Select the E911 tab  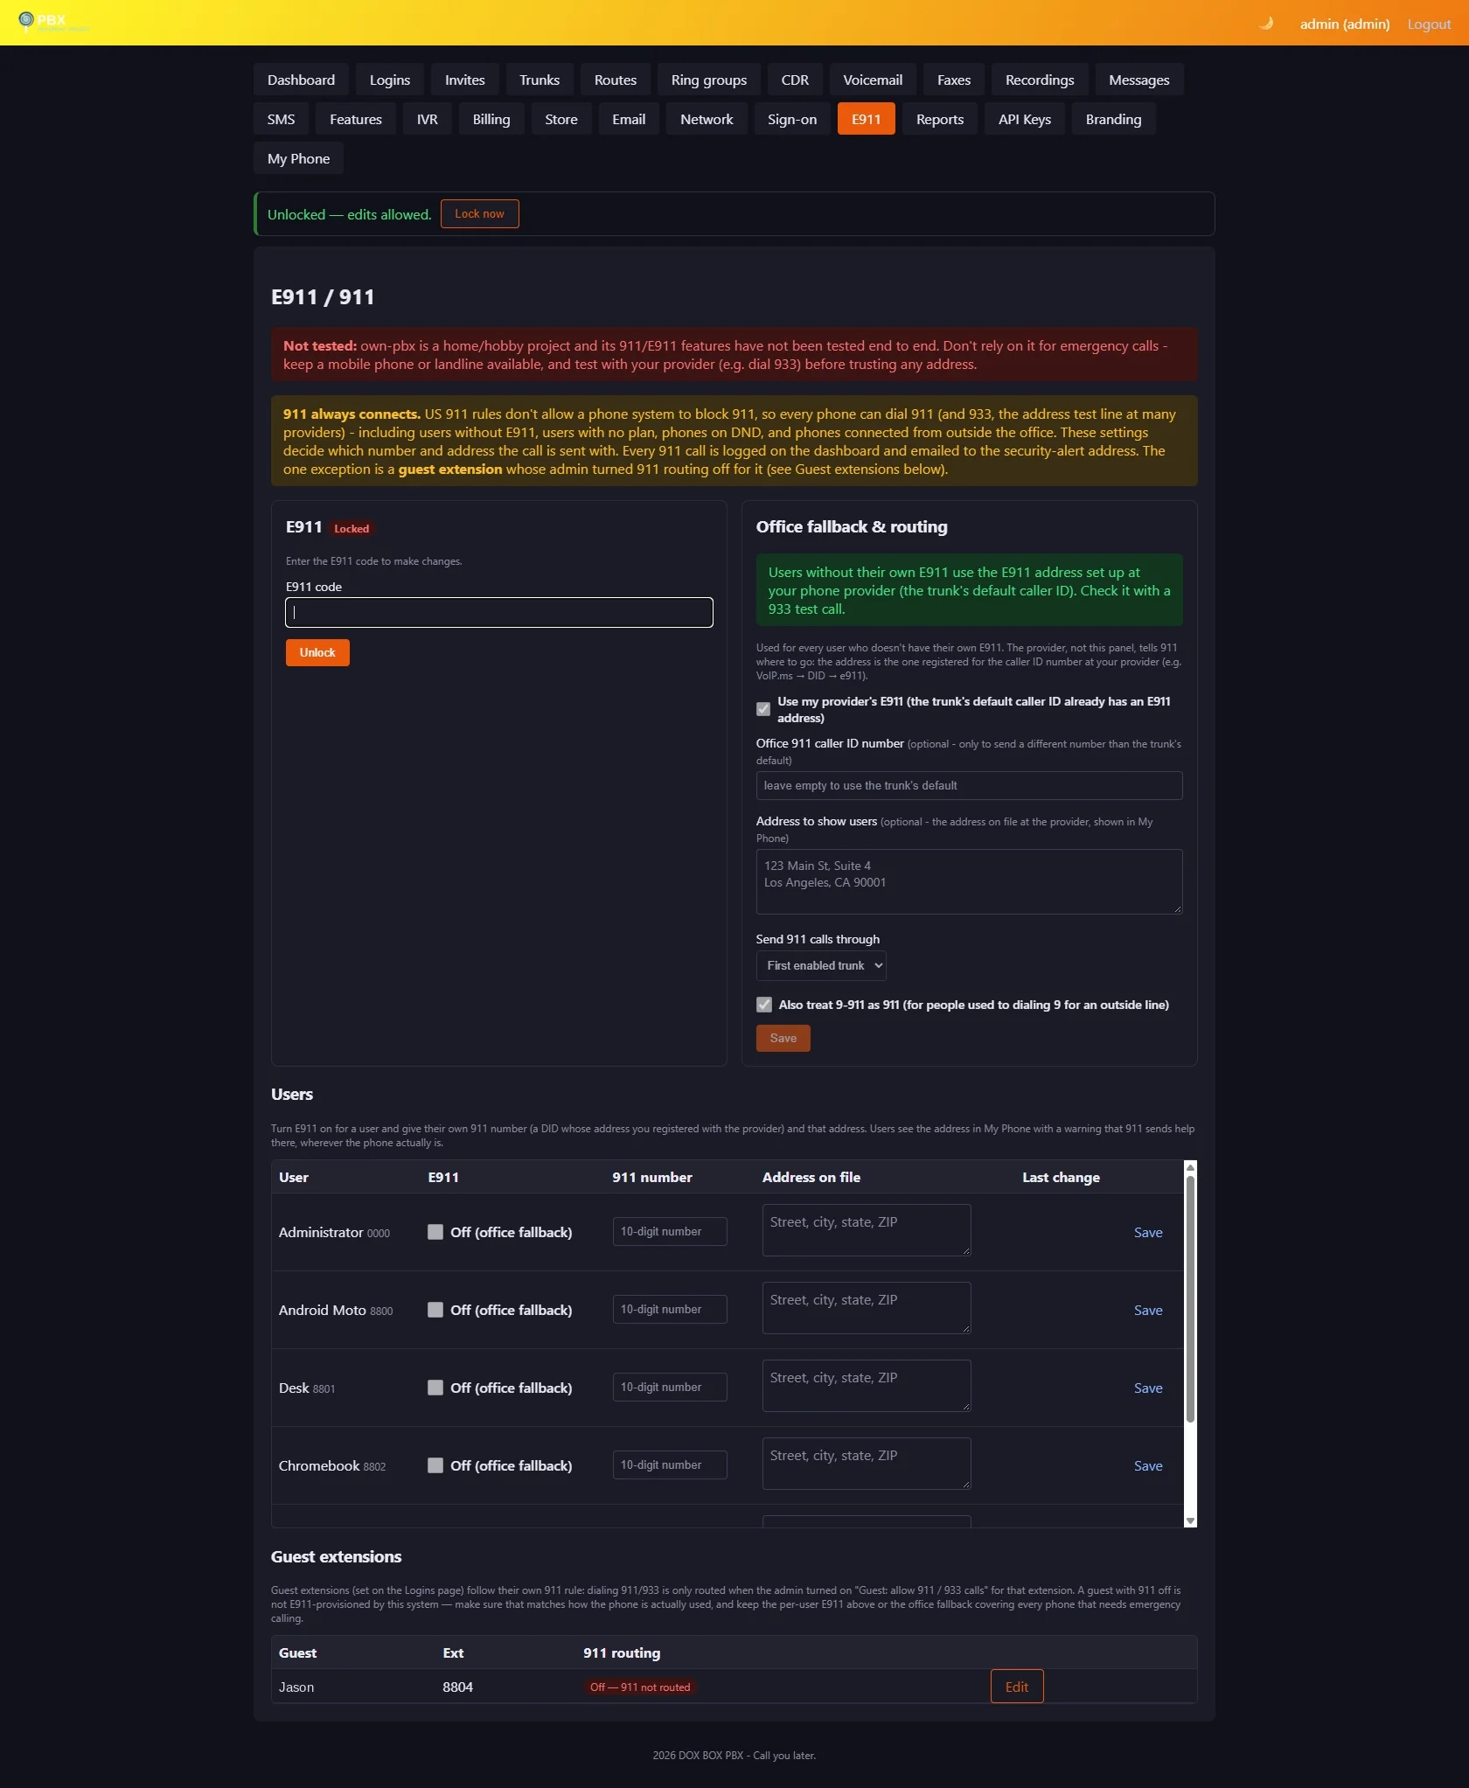pyautogui.click(x=867, y=119)
